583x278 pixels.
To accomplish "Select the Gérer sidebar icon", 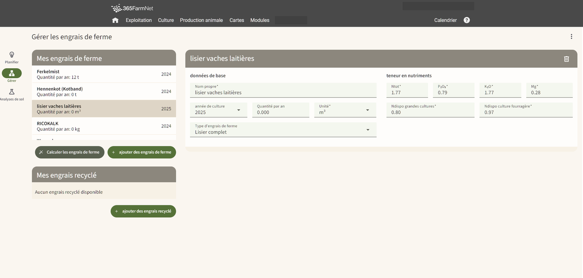I will point(12,73).
